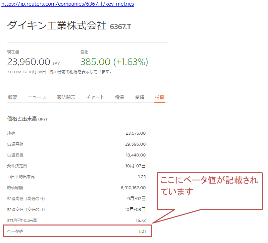Click the 52週高値 row label

pyautogui.click(x=15, y=144)
